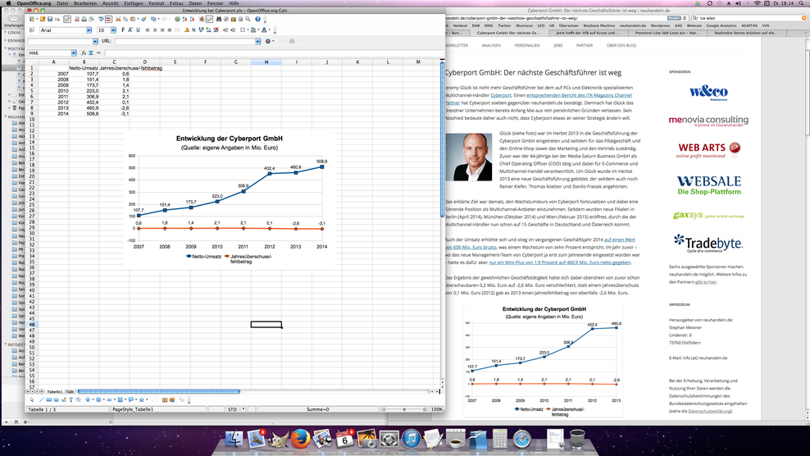
Task: Open the Undo history dropdown arrow
Action: 158,19
